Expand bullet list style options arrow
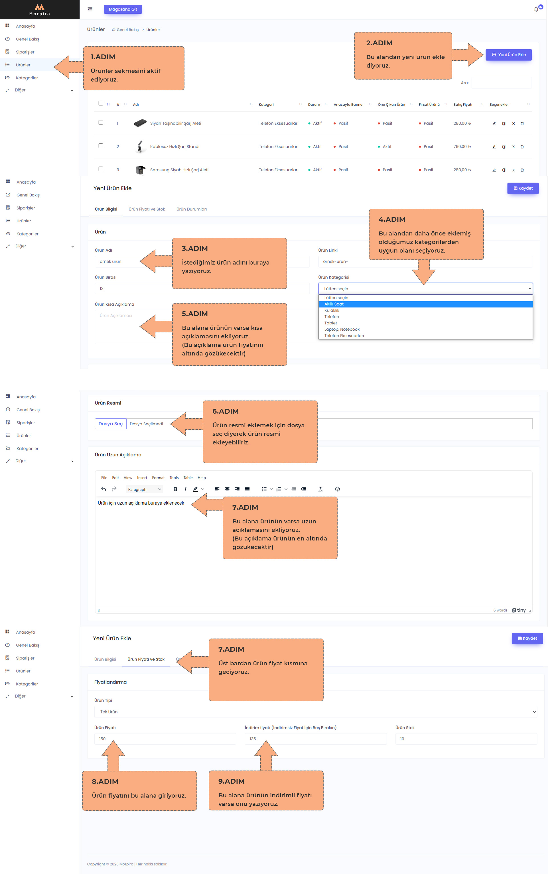 point(271,489)
